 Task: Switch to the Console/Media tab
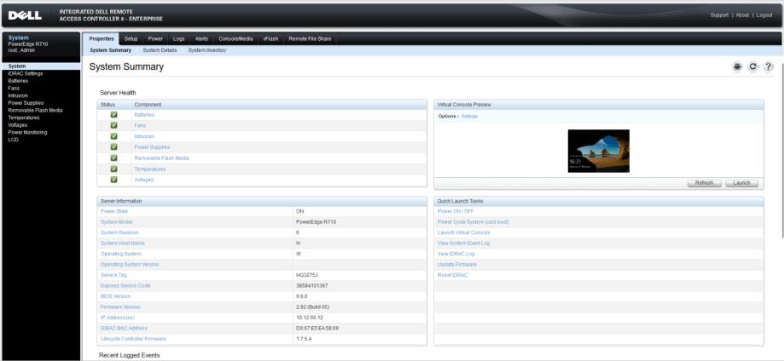(235, 38)
